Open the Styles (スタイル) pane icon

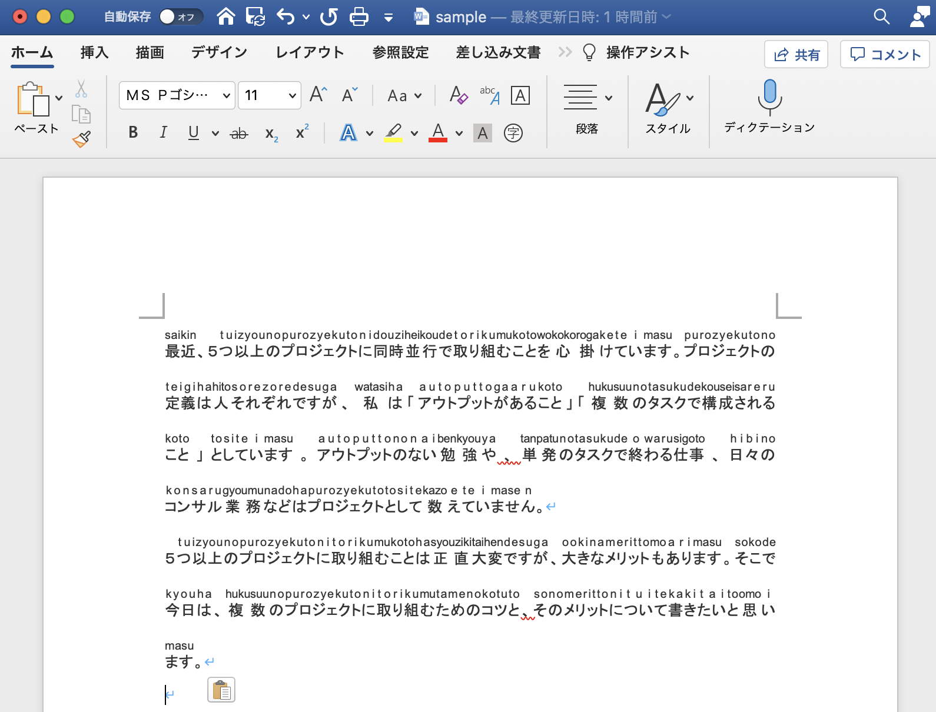pos(662,99)
